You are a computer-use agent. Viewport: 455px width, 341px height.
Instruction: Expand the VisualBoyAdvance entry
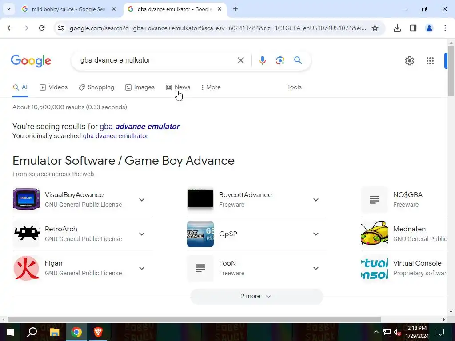click(x=142, y=200)
